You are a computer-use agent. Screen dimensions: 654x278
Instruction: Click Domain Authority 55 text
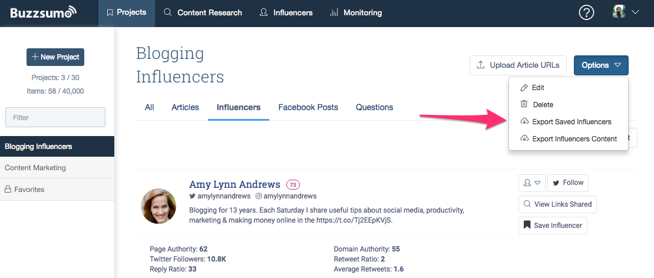coord(366,249)
